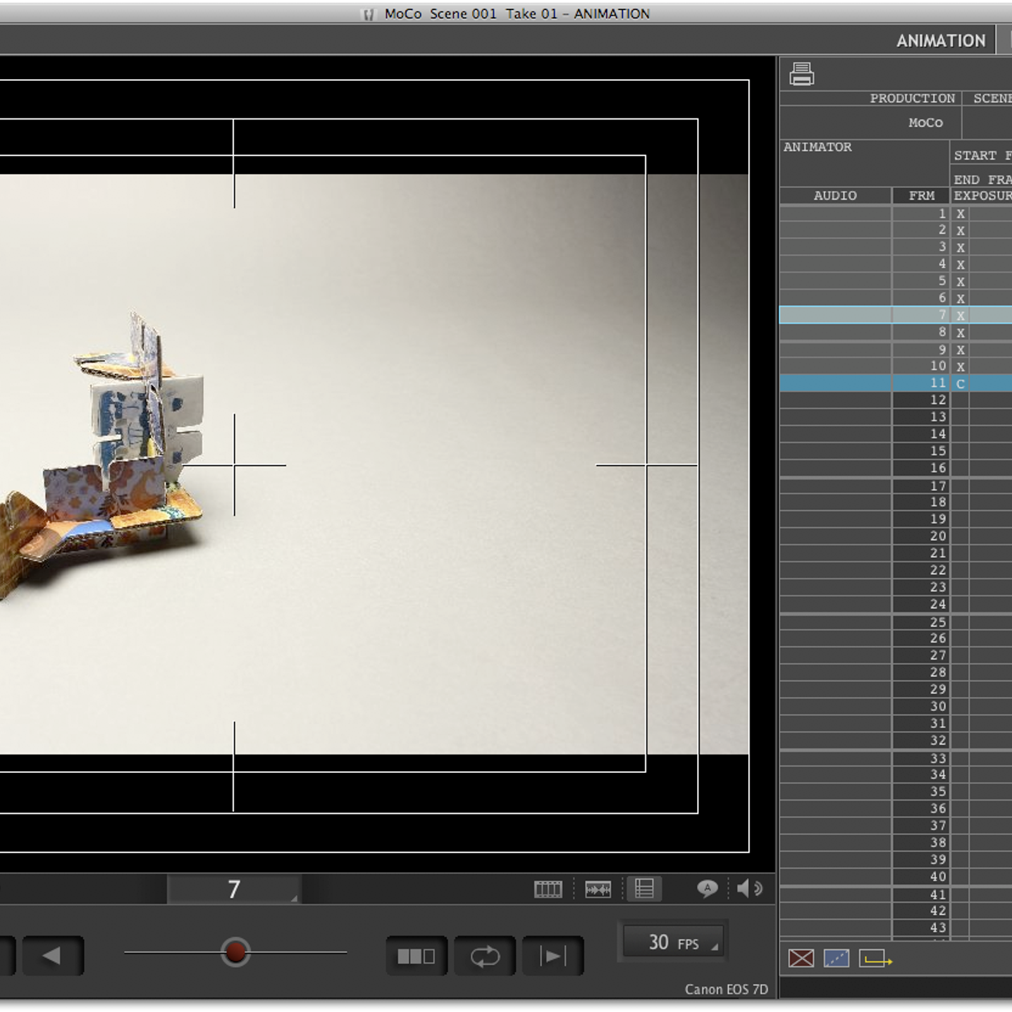Select frame 7 row in X-sheet
Screen dimensions: 1012x1012
(896, 315)
